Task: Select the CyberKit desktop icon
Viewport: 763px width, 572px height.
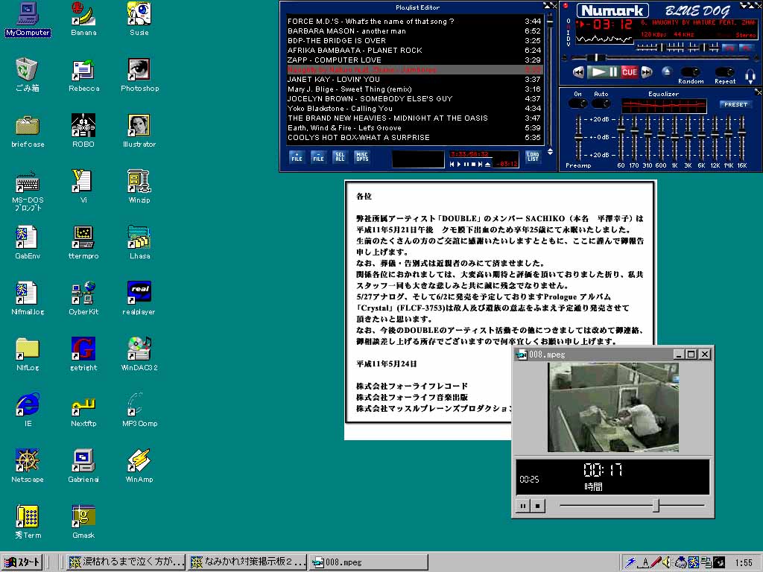Action: click(83, 298)
